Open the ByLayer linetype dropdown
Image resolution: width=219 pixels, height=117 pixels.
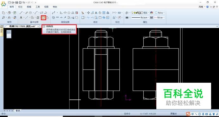tap(140, 18)
